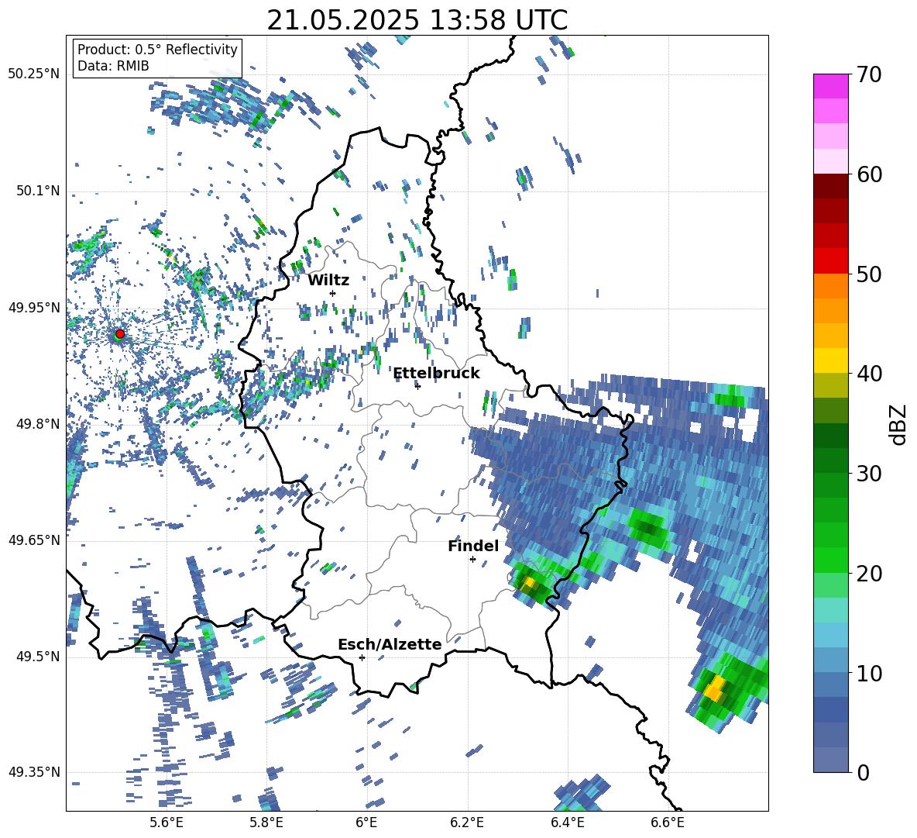Click the Findel city label
The image size is (917, 838).
[x=473, y=546]
